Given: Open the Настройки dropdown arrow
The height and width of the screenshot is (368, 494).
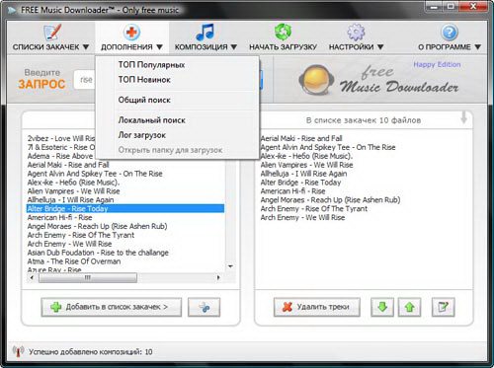Looking at the screenshot, I should click(x=380, y=47).
